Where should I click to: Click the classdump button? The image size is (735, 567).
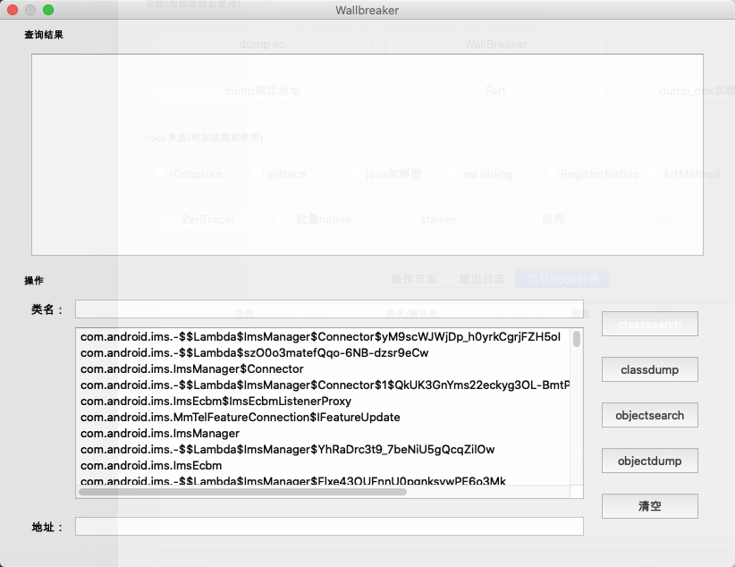[650, 369]
